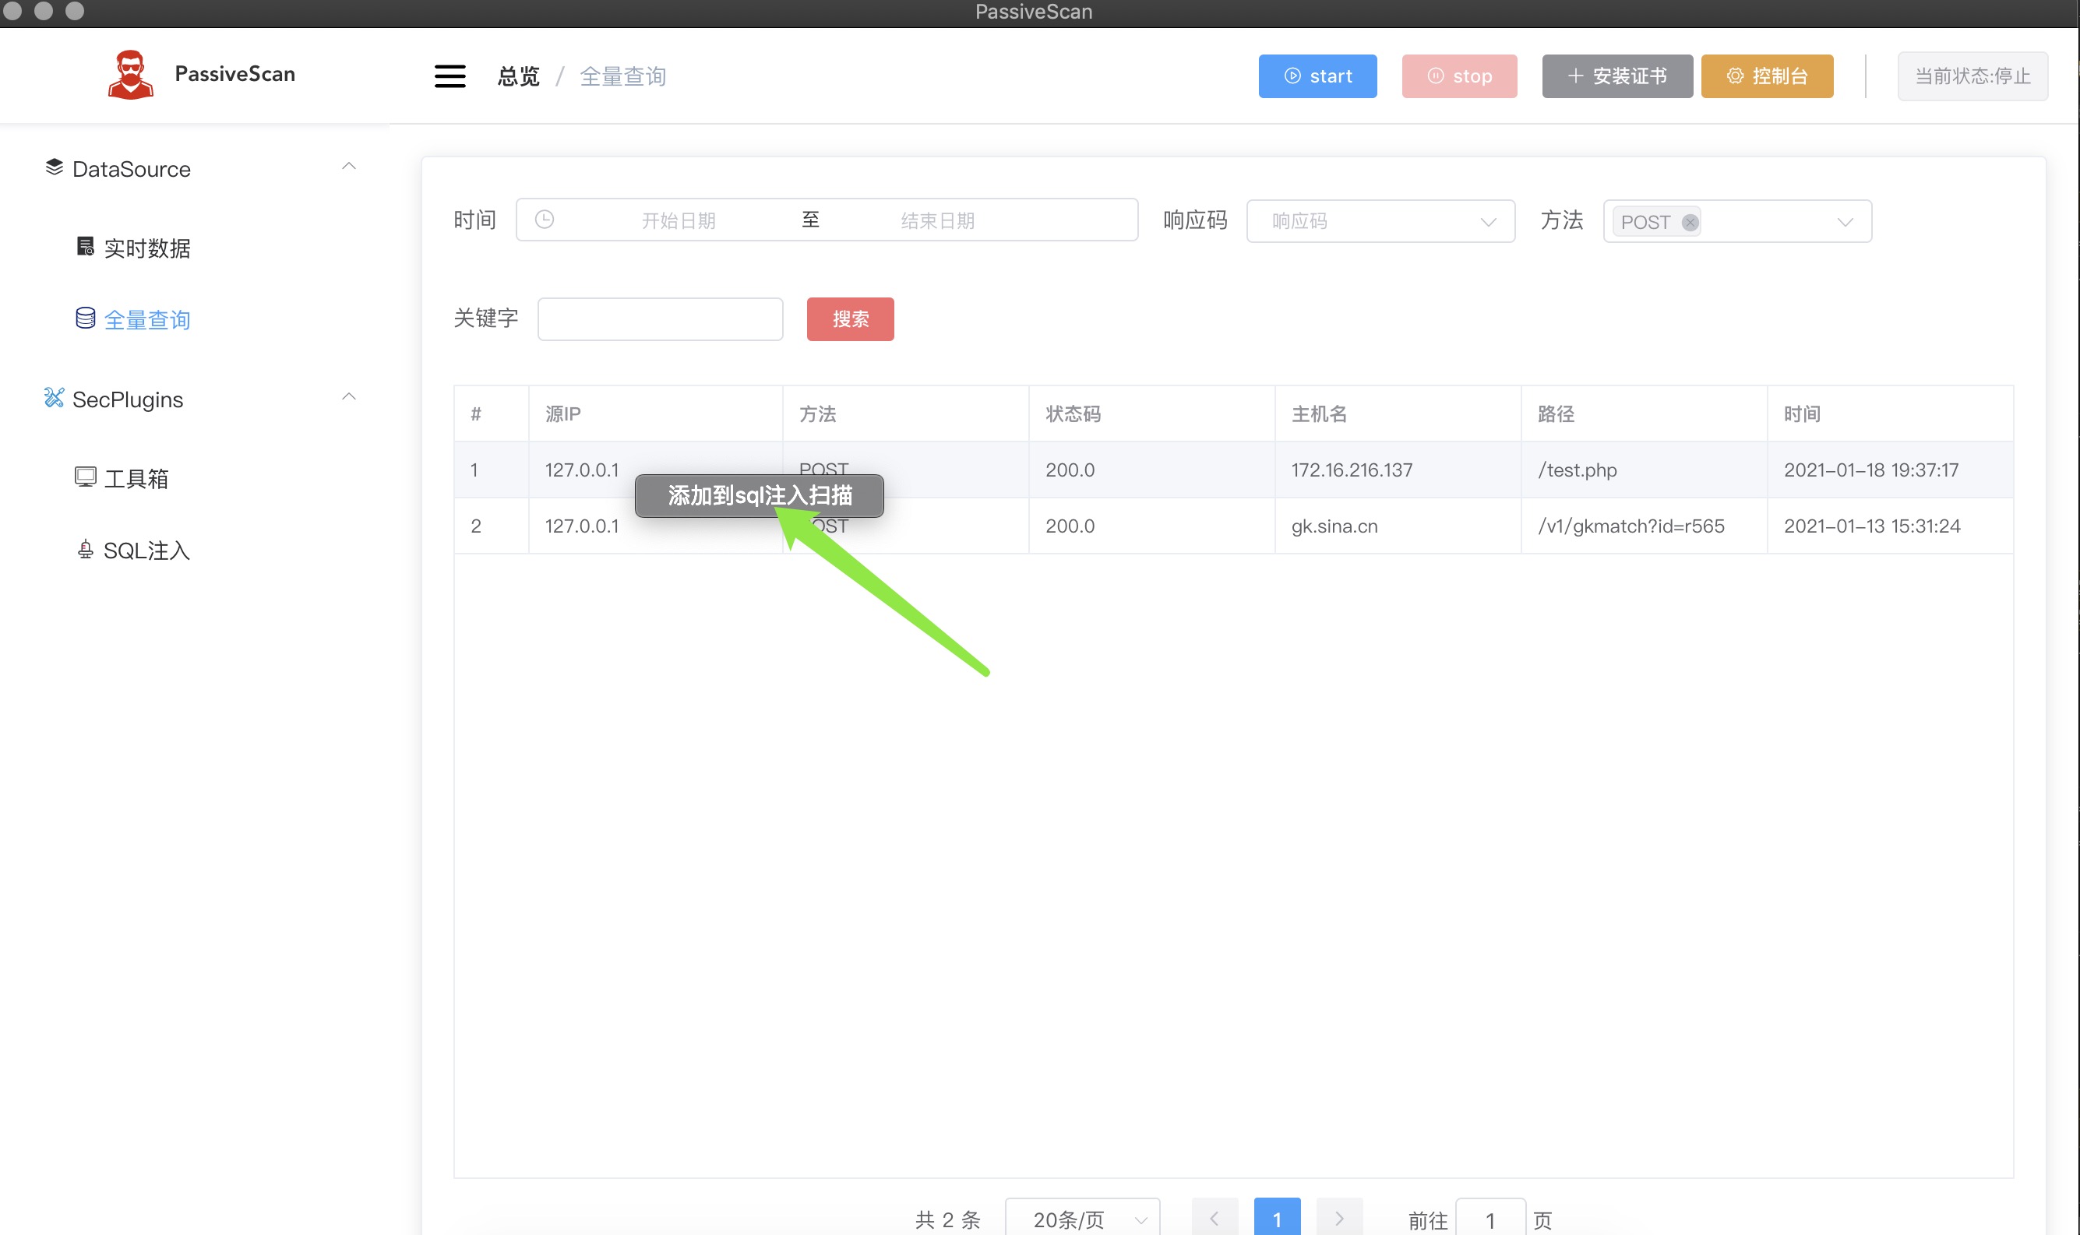Click the hamburger menu collapse icon

449,76
